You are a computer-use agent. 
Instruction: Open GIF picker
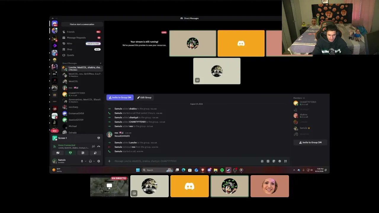268,161
